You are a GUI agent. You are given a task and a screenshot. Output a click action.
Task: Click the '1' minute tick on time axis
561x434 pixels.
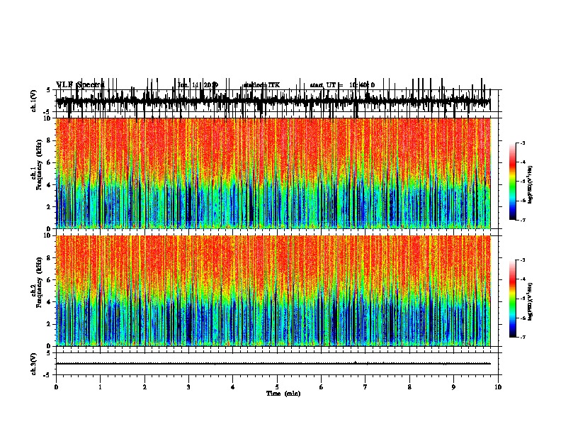pos(100,387)
